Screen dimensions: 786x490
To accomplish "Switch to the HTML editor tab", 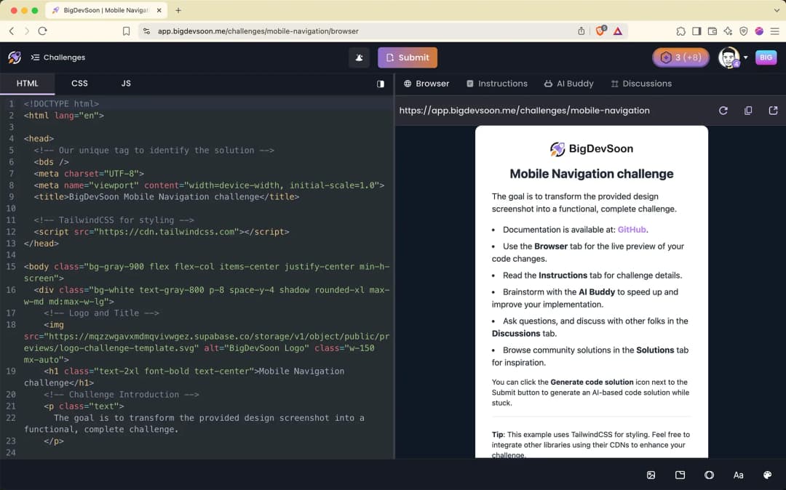I will (x=27, y=84).
